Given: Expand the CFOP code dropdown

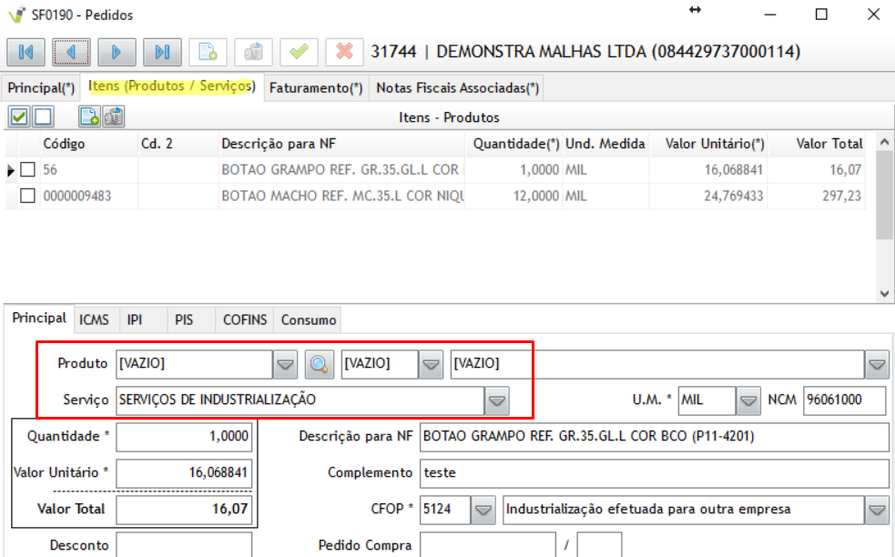Looking at the screenshot, I should coord(484,510).
